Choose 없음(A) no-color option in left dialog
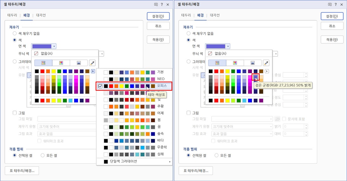This screenshot has height=181, width=347. [65, 53]
